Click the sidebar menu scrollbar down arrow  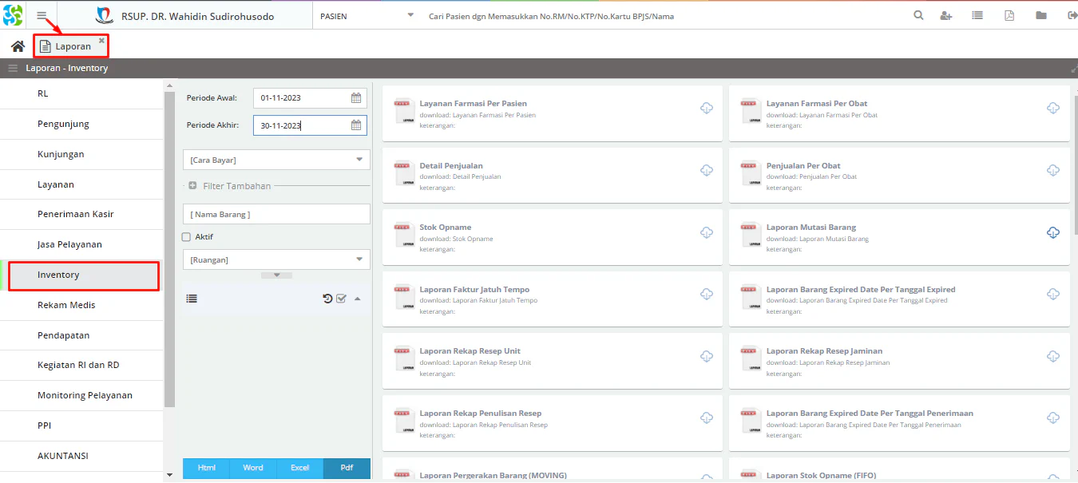click(x=169, y=475)
